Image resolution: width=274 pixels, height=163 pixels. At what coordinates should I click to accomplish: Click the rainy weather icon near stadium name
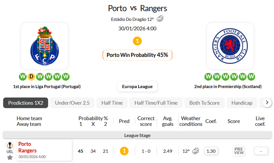point(160,19)
